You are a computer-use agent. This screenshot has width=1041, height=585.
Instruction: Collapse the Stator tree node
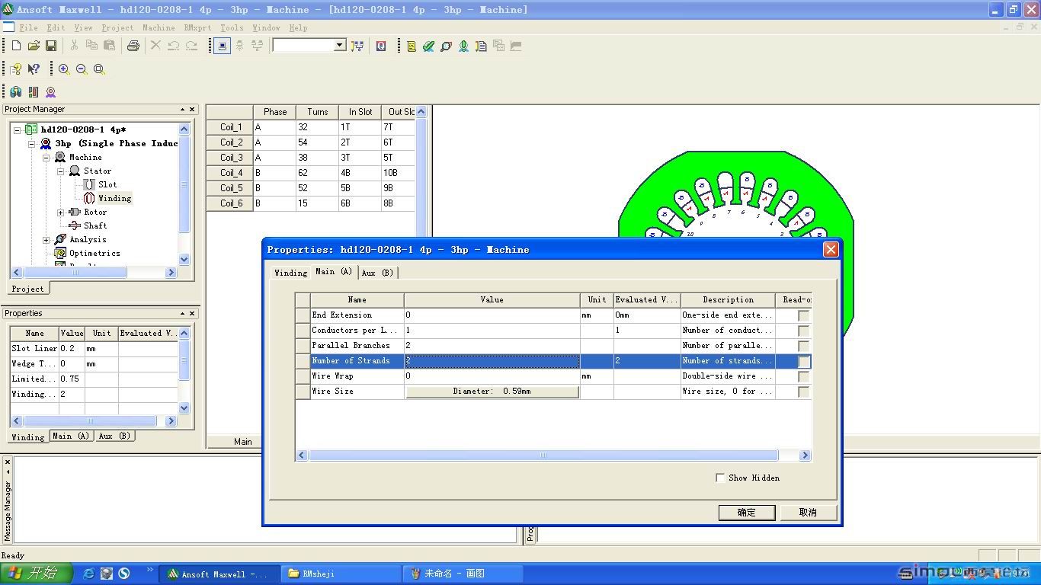pos(60,171)
